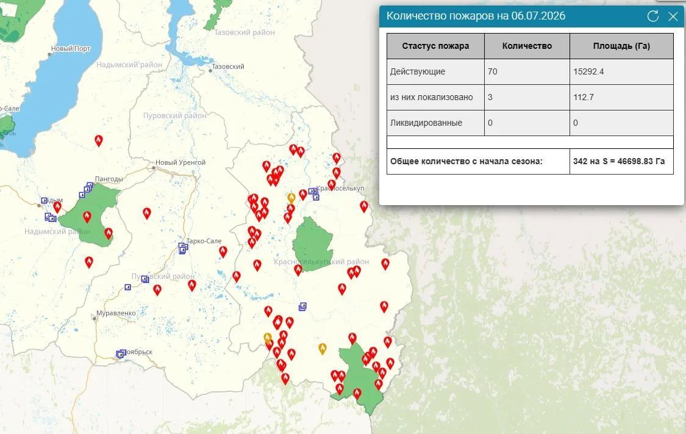
Task: Click the blue facility icon cluster near Пангоды
Action: 86,190
